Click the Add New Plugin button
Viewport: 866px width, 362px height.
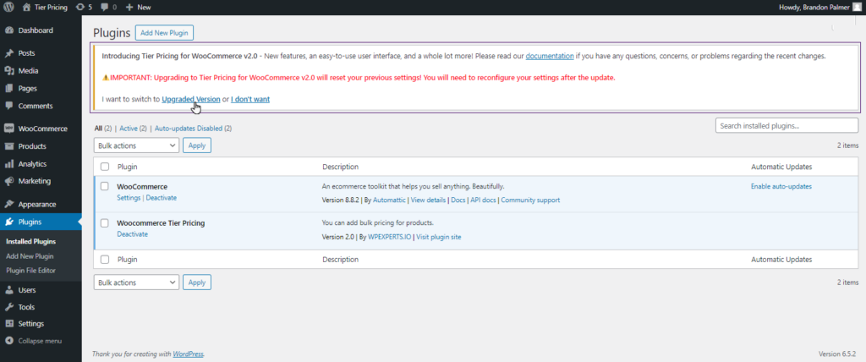coord(165,33)
